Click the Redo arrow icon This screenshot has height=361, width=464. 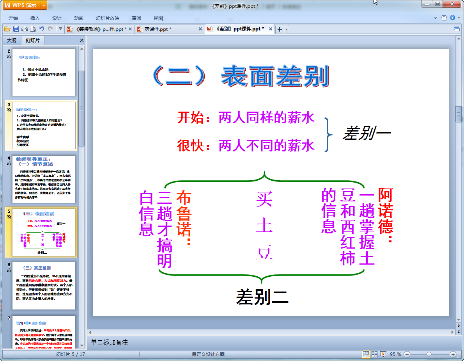click(50, 29)
